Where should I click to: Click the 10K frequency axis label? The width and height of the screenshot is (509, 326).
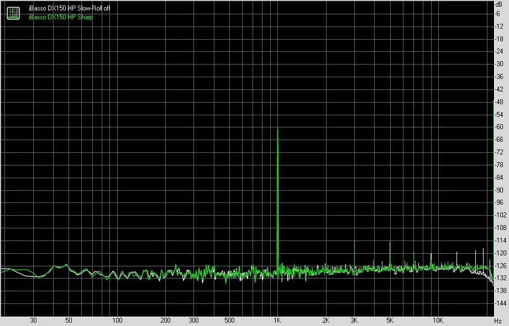pyautogui.click(x=438, y=320)
